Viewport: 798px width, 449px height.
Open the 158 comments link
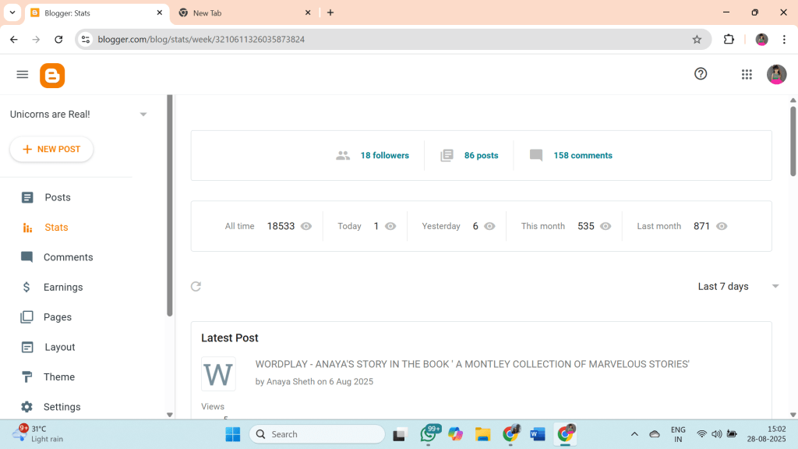(x=582, y=155)
